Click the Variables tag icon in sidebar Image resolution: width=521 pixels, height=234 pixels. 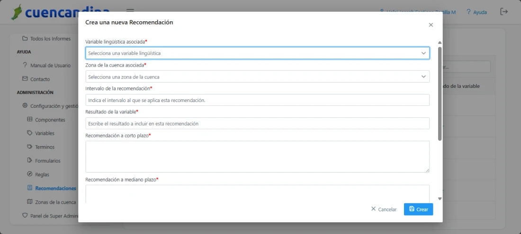[30, 133]
